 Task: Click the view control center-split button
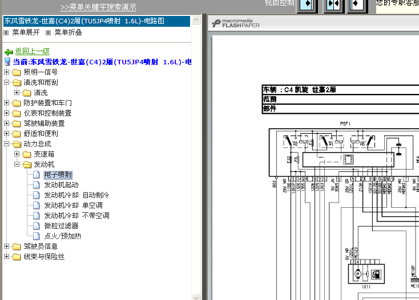333,5
